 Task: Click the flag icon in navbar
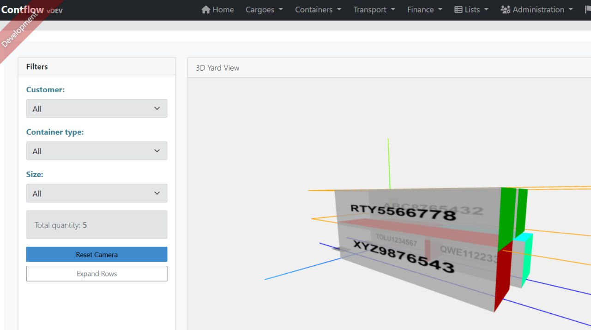coord(587,10)
